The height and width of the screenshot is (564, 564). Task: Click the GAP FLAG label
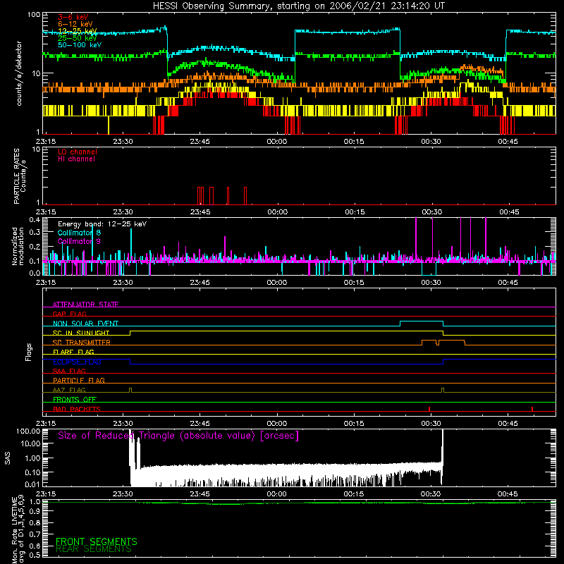[69, 314]
